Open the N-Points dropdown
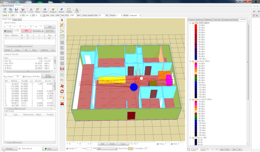Image resolution: width=260 pixels, height=152 pixels. pyautogui.click(x=38, y=31)
